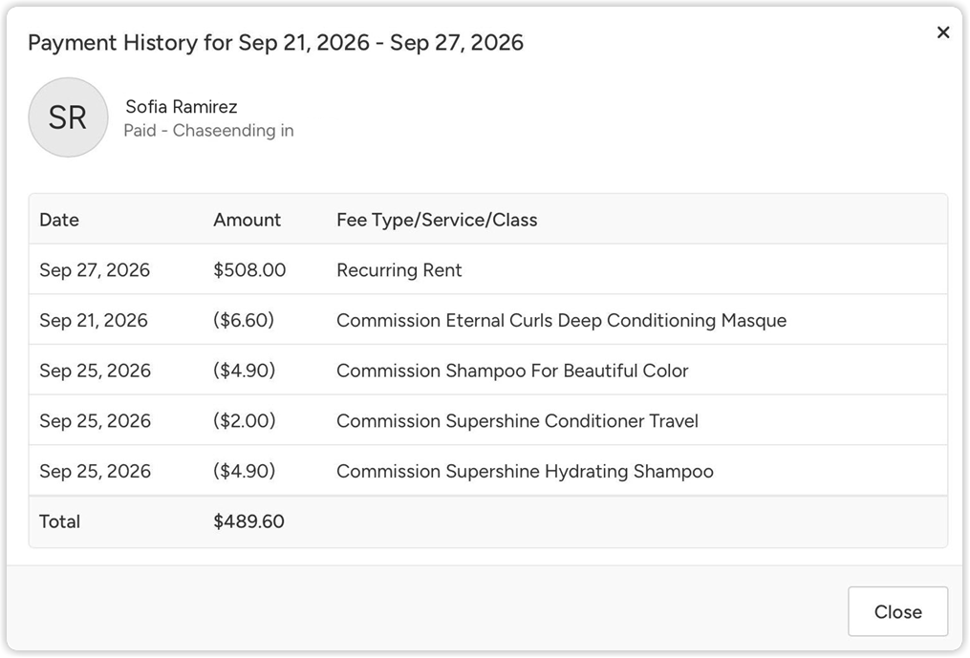Click the $489.60 total amount
Viewport: 970px width, 658px height.
coord(248,521)
